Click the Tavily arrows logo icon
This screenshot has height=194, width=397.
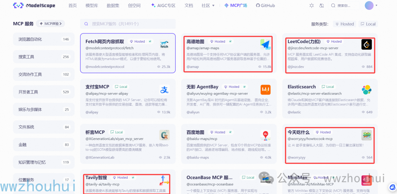[164, 180]
